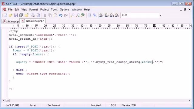Image resolution: width=194 pixels, height=109 pixels.
Task: Select the update.inc.php tab
Action: 33,21
